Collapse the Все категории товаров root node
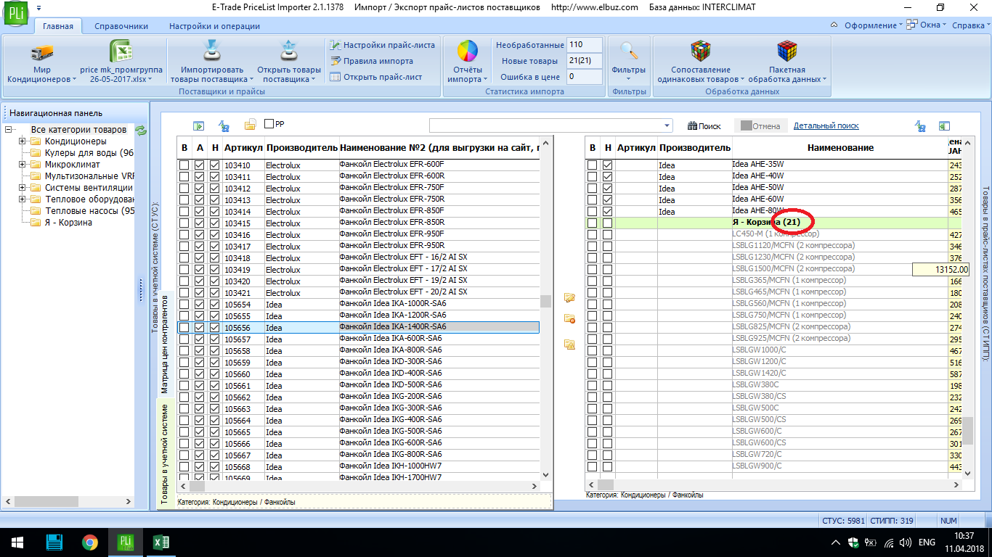This screenshot has height=557, width=992. (x=8, y=130)
